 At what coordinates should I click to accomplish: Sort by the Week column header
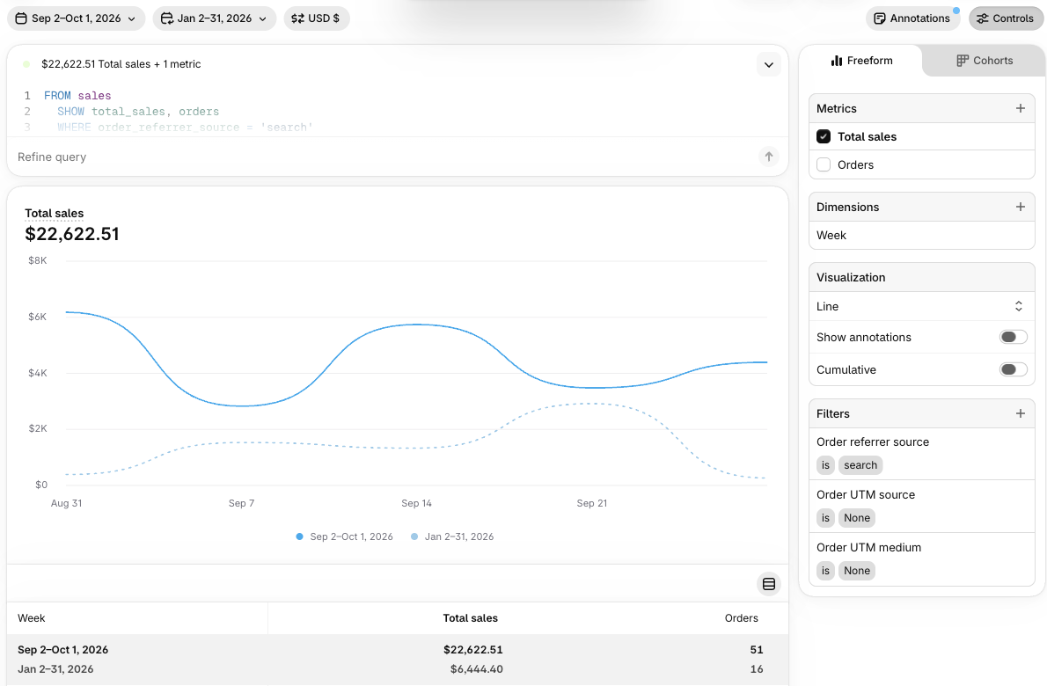coord(32,618)
